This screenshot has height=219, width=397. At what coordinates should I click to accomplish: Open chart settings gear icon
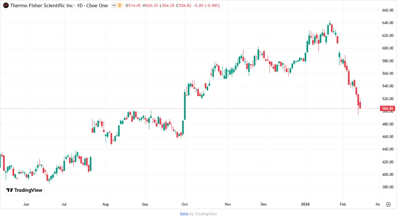388,204
